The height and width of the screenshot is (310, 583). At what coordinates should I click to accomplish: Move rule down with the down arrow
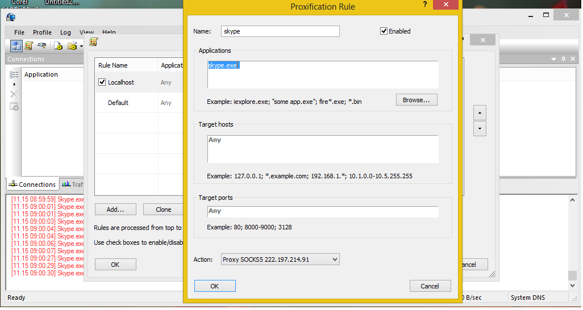pos(480,129)
